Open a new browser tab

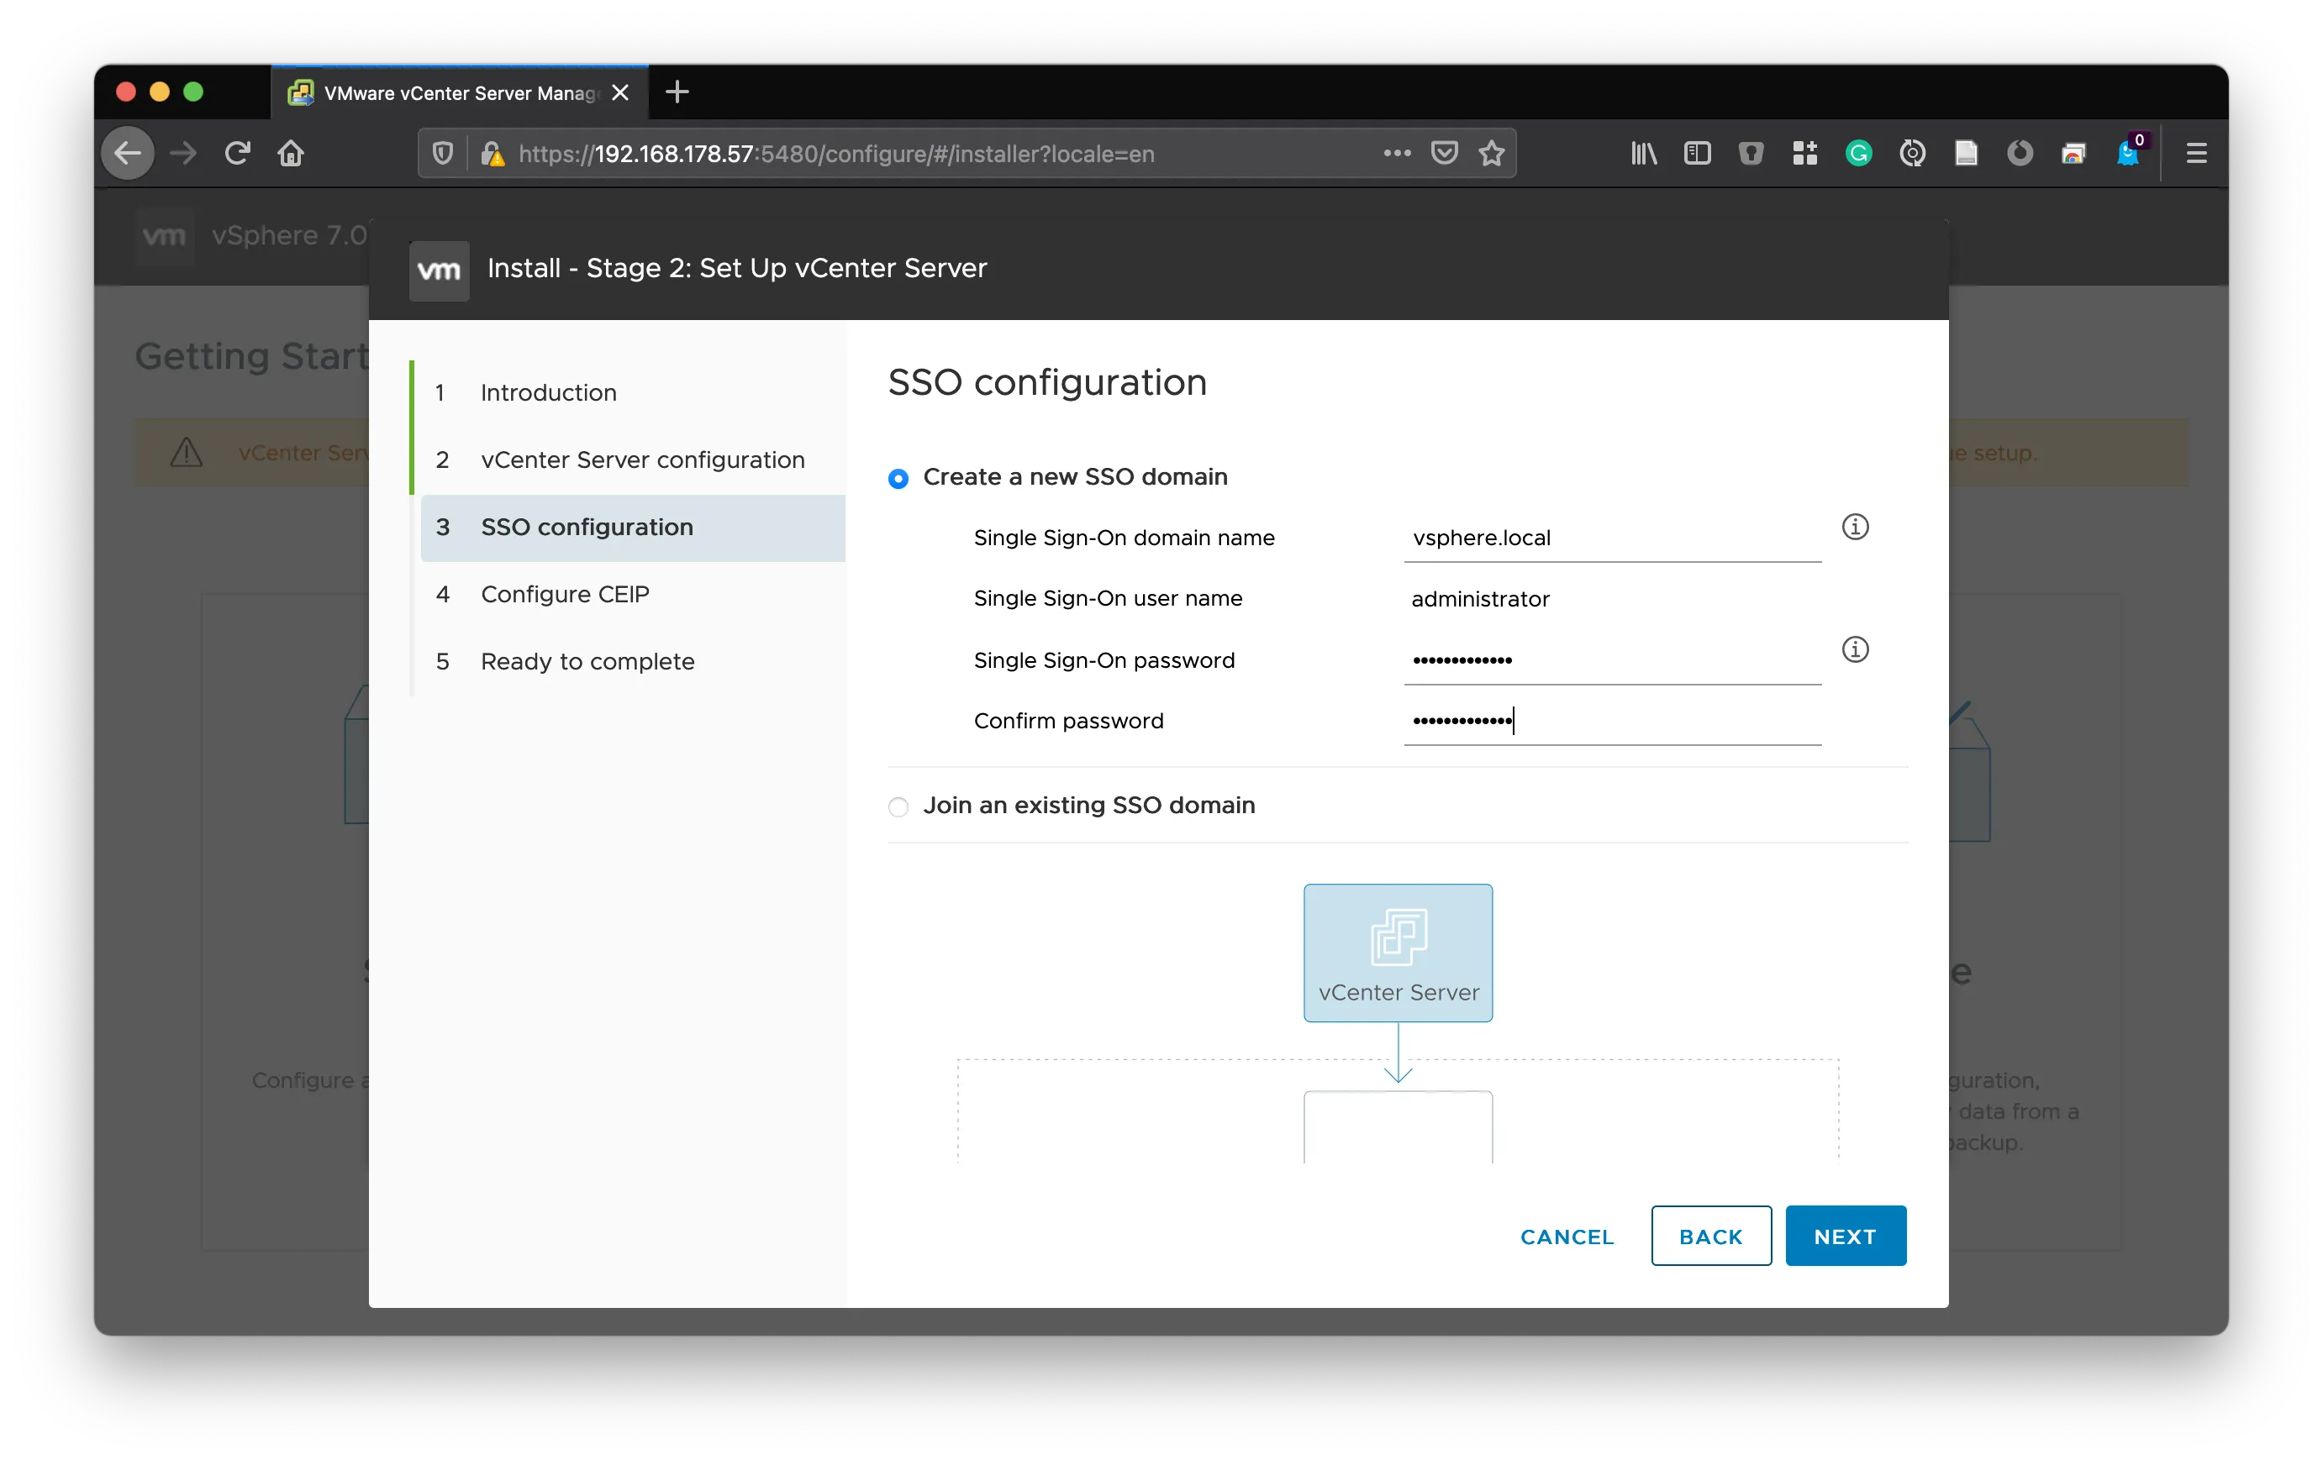coord(677,92)
